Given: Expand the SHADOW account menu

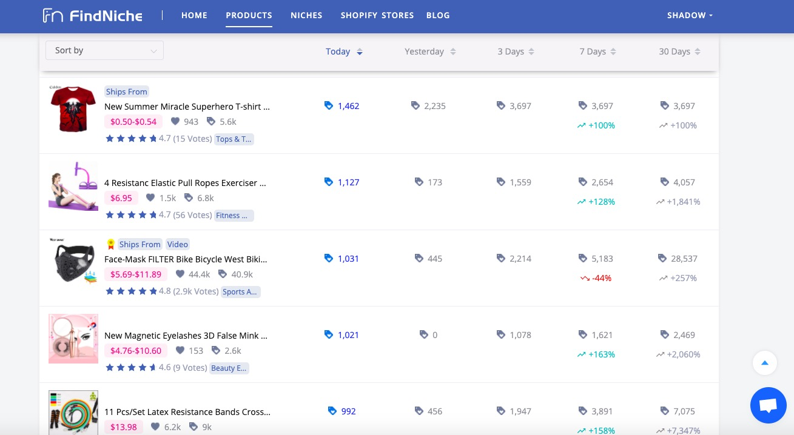Looking at the screenshot, I should [690, 15].
